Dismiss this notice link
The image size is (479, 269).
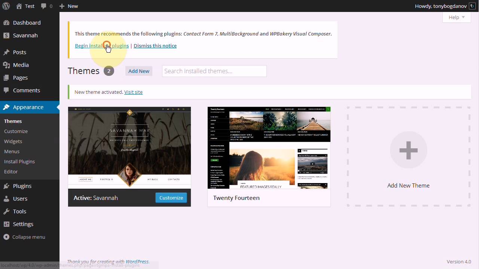(155, 46)
